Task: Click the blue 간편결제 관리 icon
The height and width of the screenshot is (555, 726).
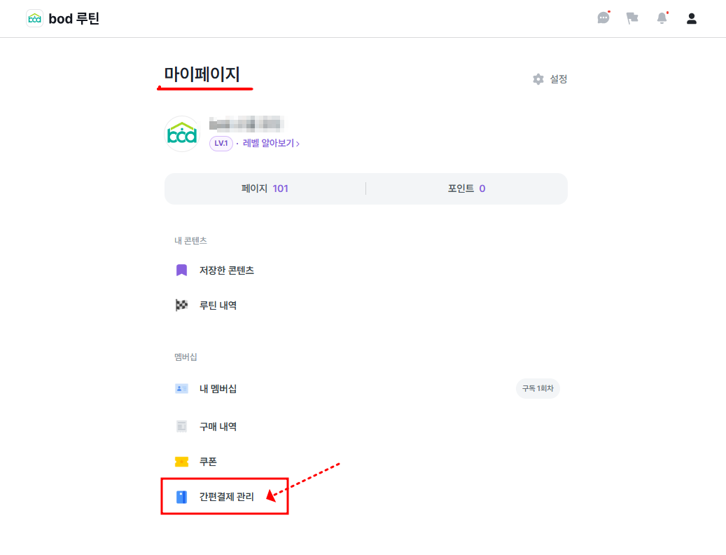Action: pyautogui.click(x=182, y=498)
